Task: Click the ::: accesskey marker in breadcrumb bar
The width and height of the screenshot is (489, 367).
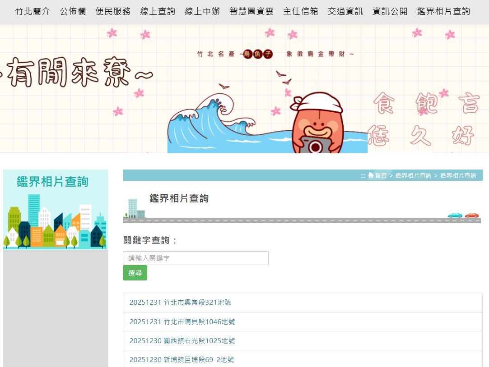Action: [363, 176]
